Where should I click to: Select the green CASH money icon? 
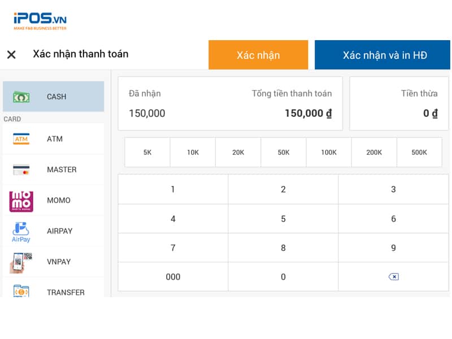[21, 97]
